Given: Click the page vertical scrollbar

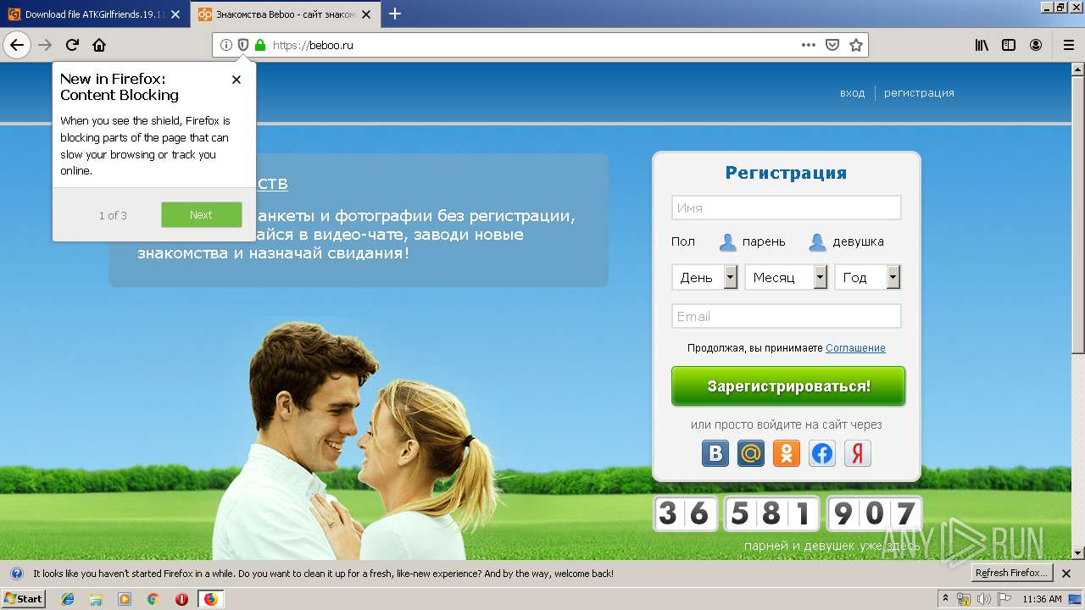Looking at the screenshot, I should point(1078,310).
